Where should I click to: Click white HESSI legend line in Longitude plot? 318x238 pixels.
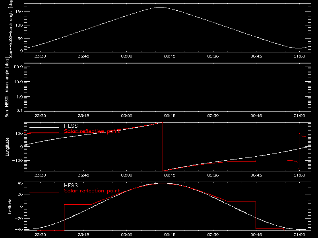coord(44,127)
